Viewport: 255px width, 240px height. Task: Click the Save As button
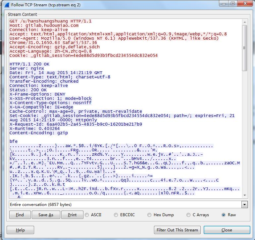tap(46, 215)
